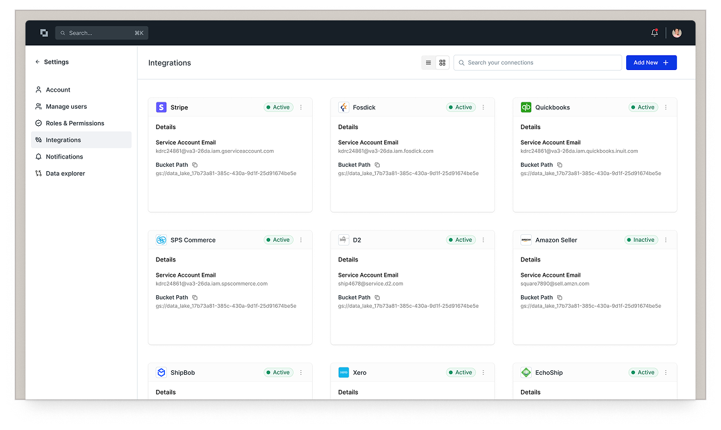Open the Quickbooks card more options menu
This screenshot has height=430, width=721.
666,107
